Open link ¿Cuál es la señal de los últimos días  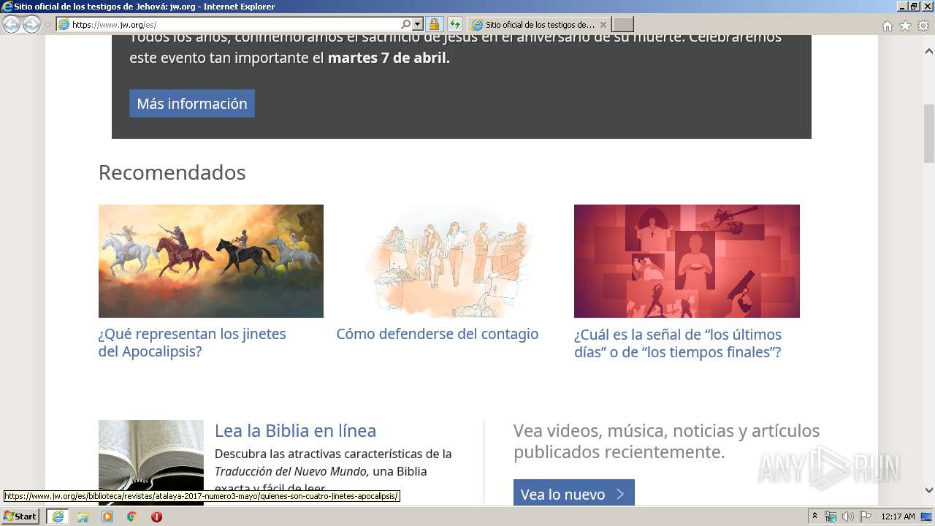(x=678, y=343)
